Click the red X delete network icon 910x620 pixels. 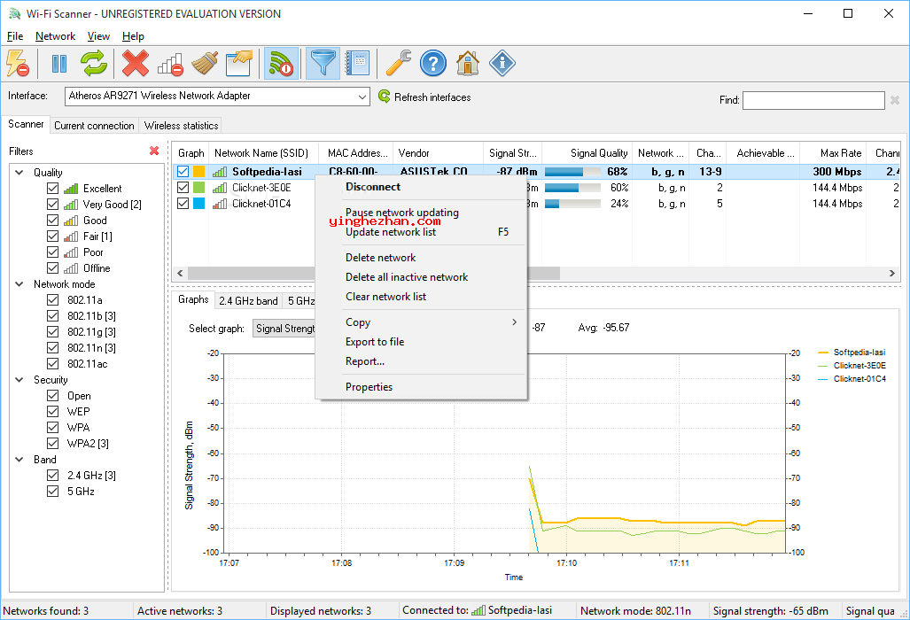click(136, 63)
